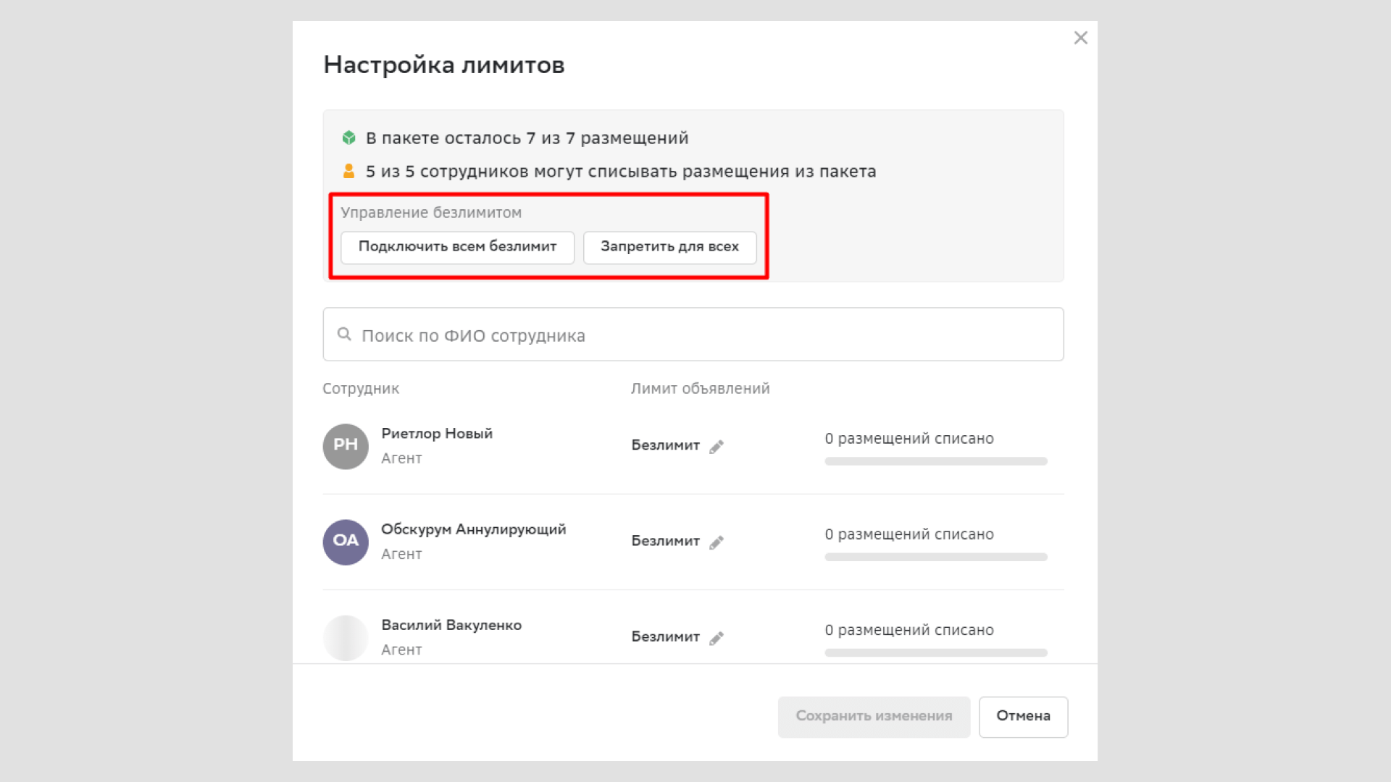Click the green package icon

click(348, 138)
